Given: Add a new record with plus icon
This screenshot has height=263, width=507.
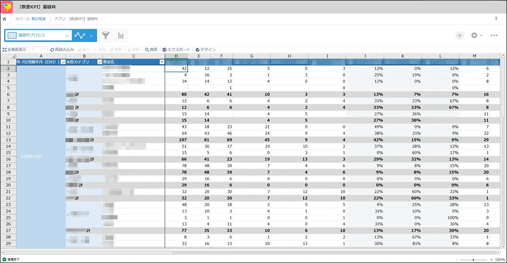Looking at the screenshot, I should pyautogui.click(x=459, y=36).
